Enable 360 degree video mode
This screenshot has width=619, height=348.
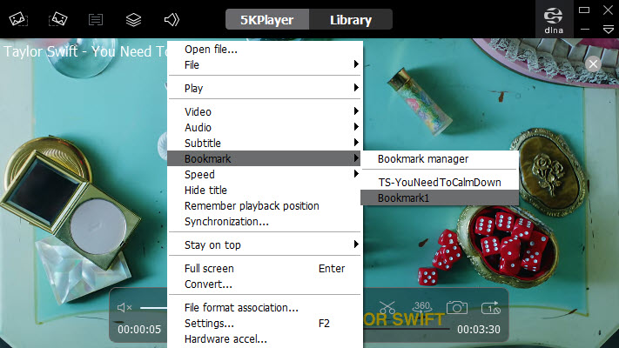(422, 307)
